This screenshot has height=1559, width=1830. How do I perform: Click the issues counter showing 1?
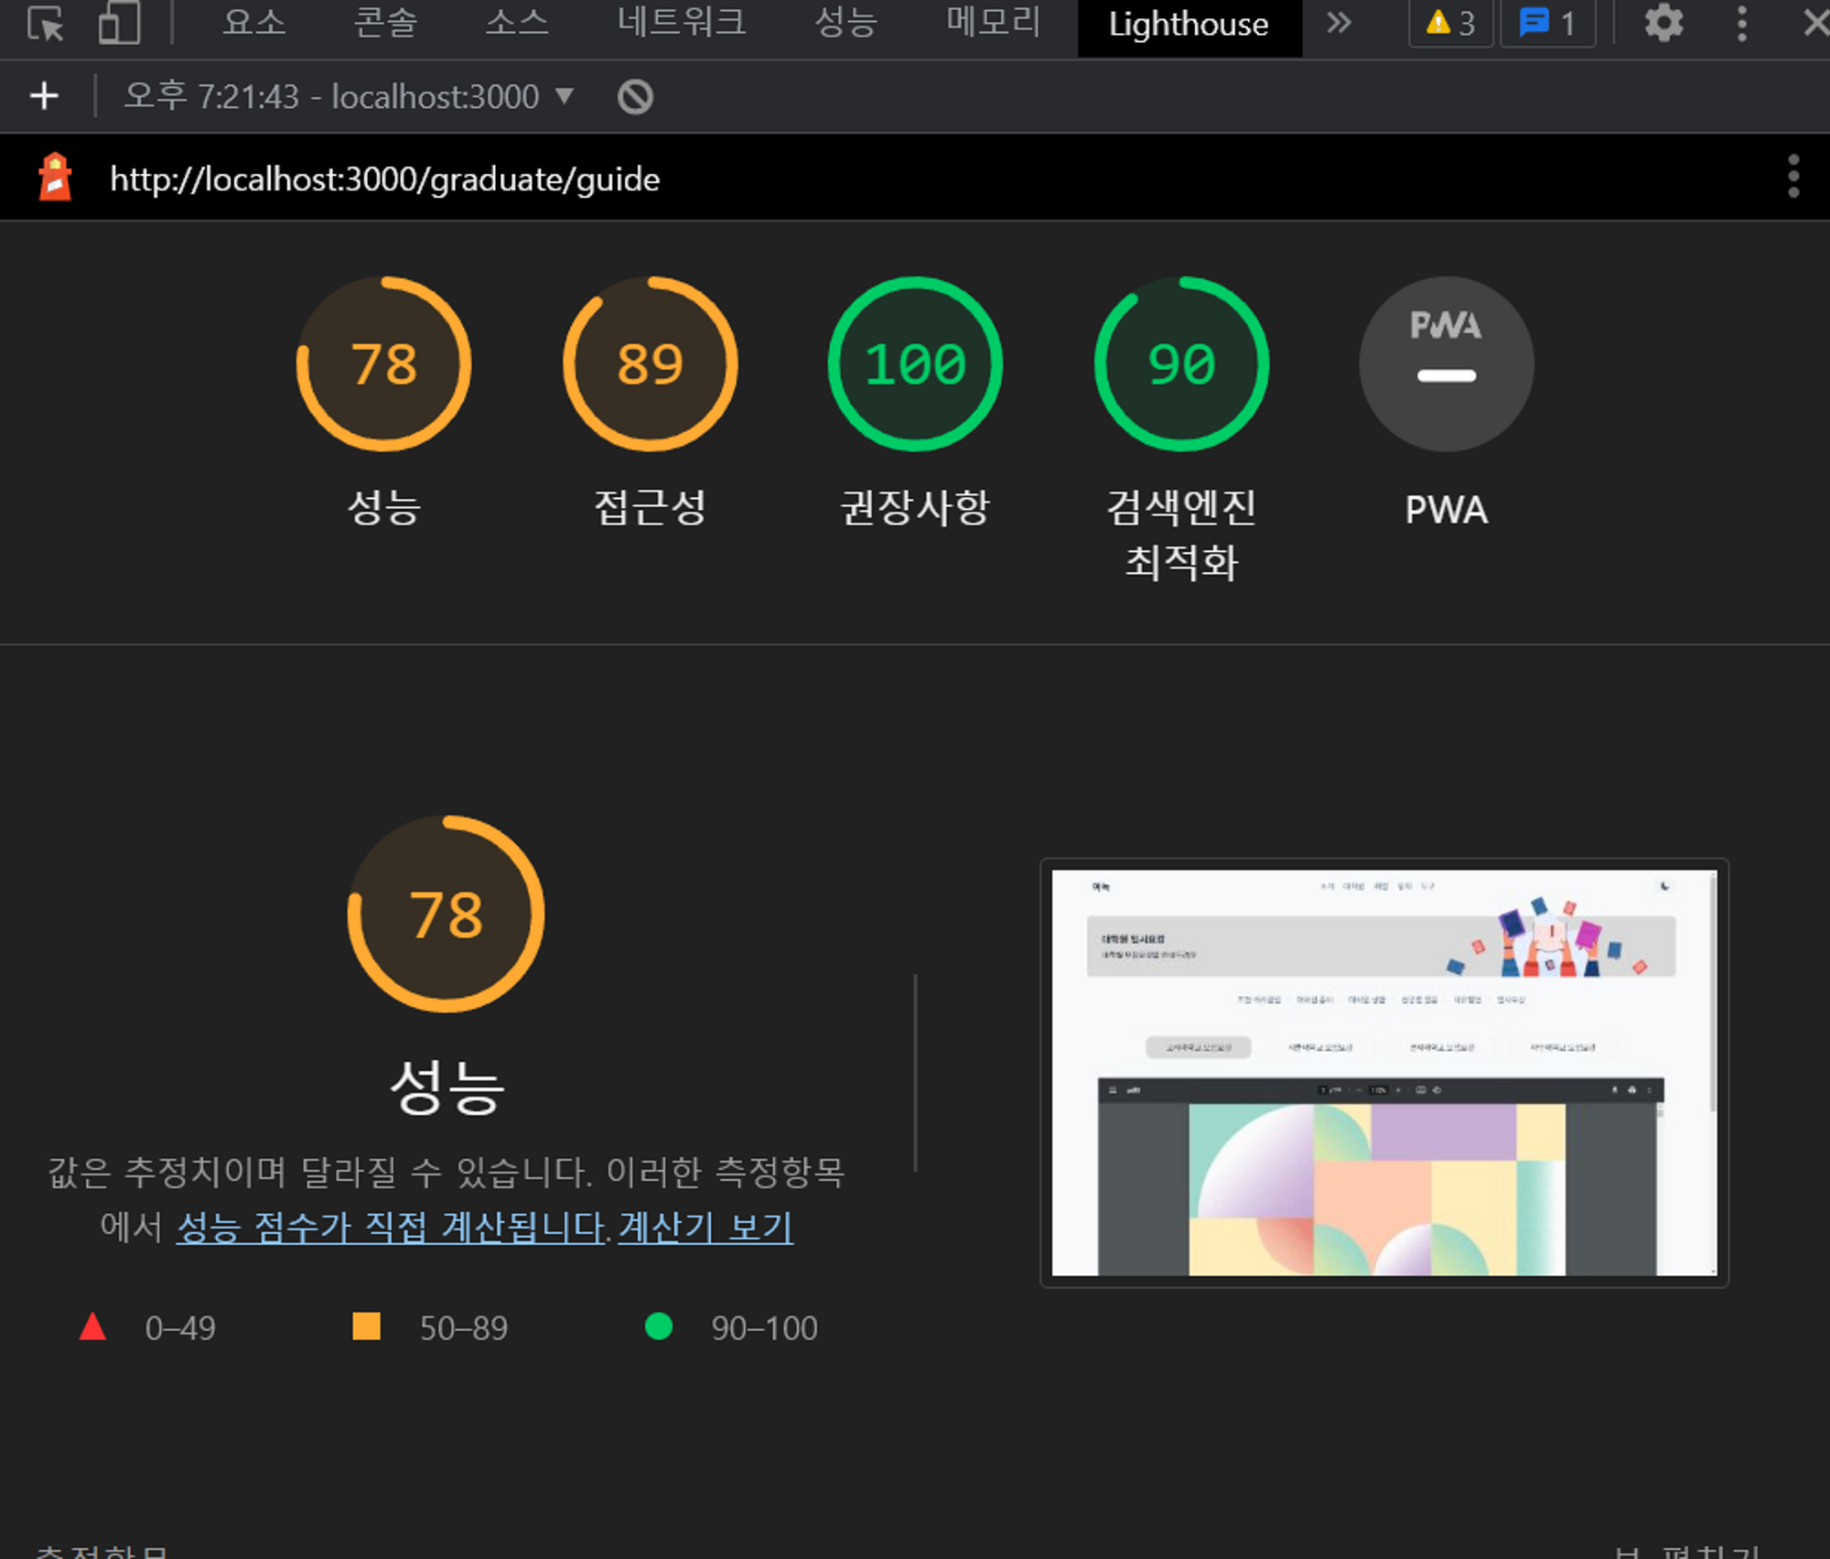click(1547, 24)
